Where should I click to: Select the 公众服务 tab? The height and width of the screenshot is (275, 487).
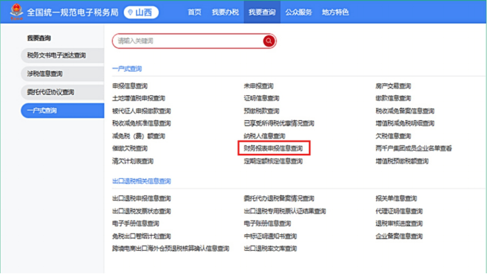(x=299, y=13)
